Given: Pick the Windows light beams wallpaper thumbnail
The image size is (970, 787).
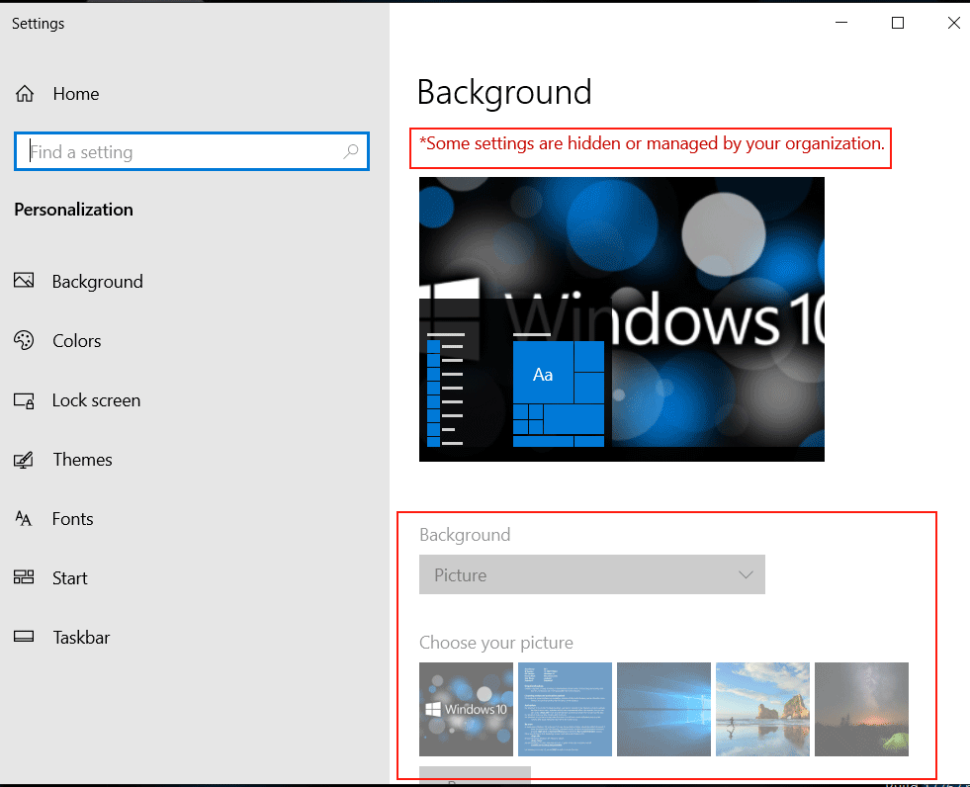Looking at the screenshot, I should pyautogui.click(x=663, y=709).
